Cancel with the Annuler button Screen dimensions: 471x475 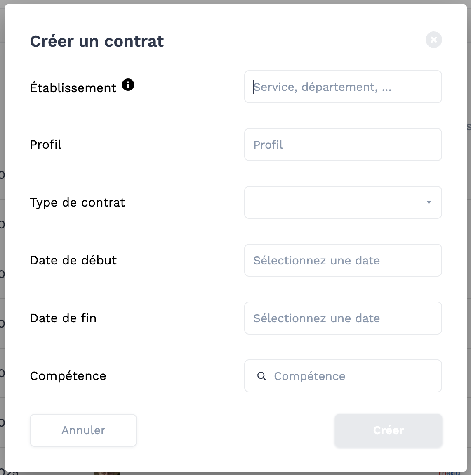point(83,430)
